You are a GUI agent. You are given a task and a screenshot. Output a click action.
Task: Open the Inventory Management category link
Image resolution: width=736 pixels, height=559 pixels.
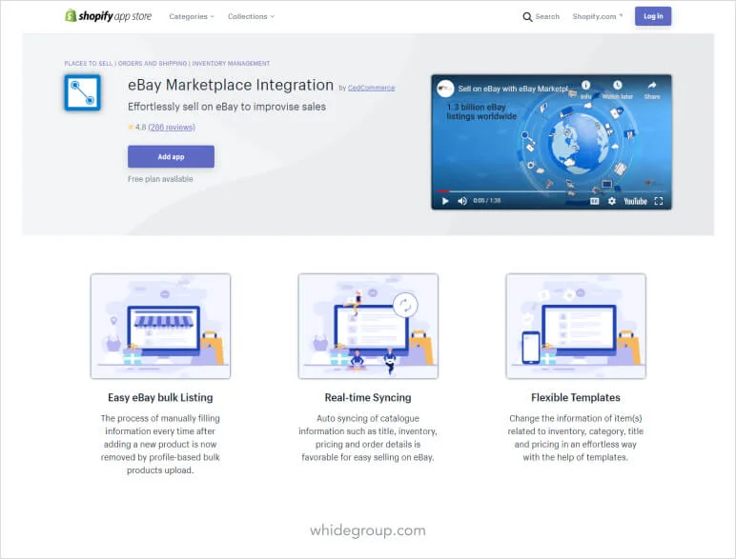(x=231, y=63)
